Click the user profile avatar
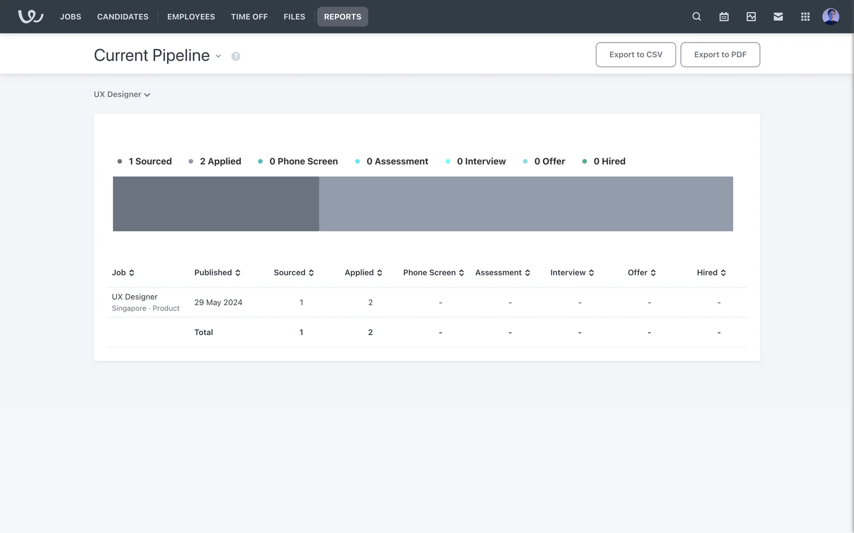 tap(830, 16)
